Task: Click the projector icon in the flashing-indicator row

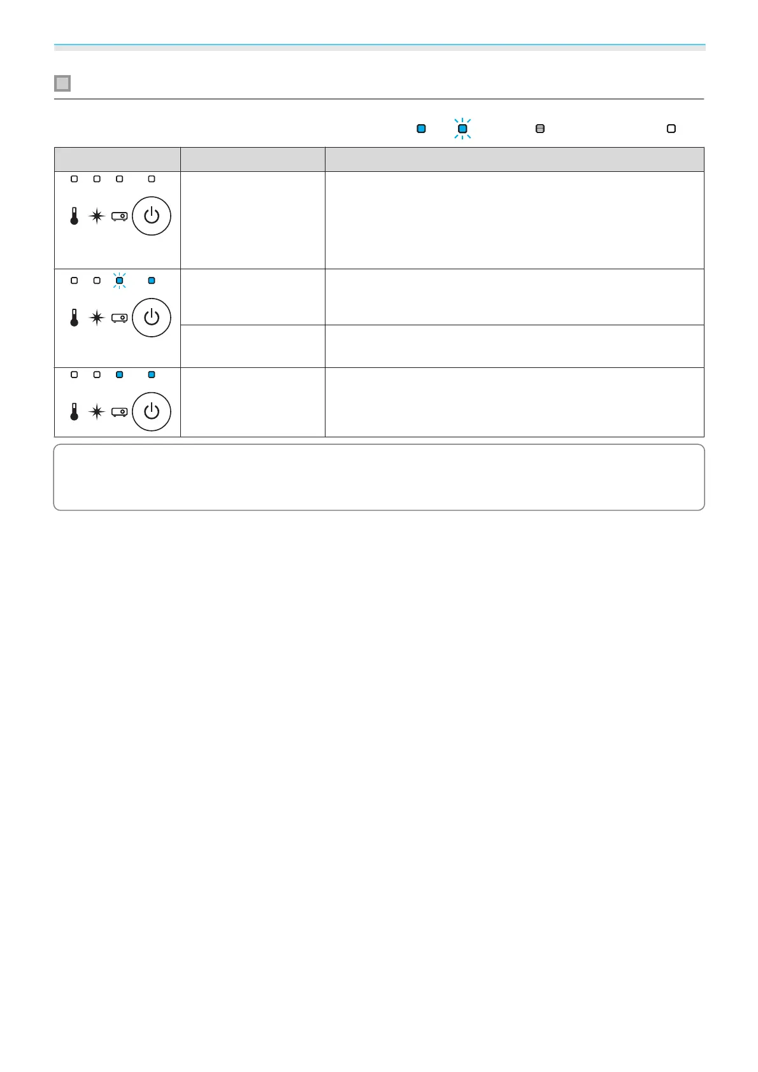Action: (119, 318)
